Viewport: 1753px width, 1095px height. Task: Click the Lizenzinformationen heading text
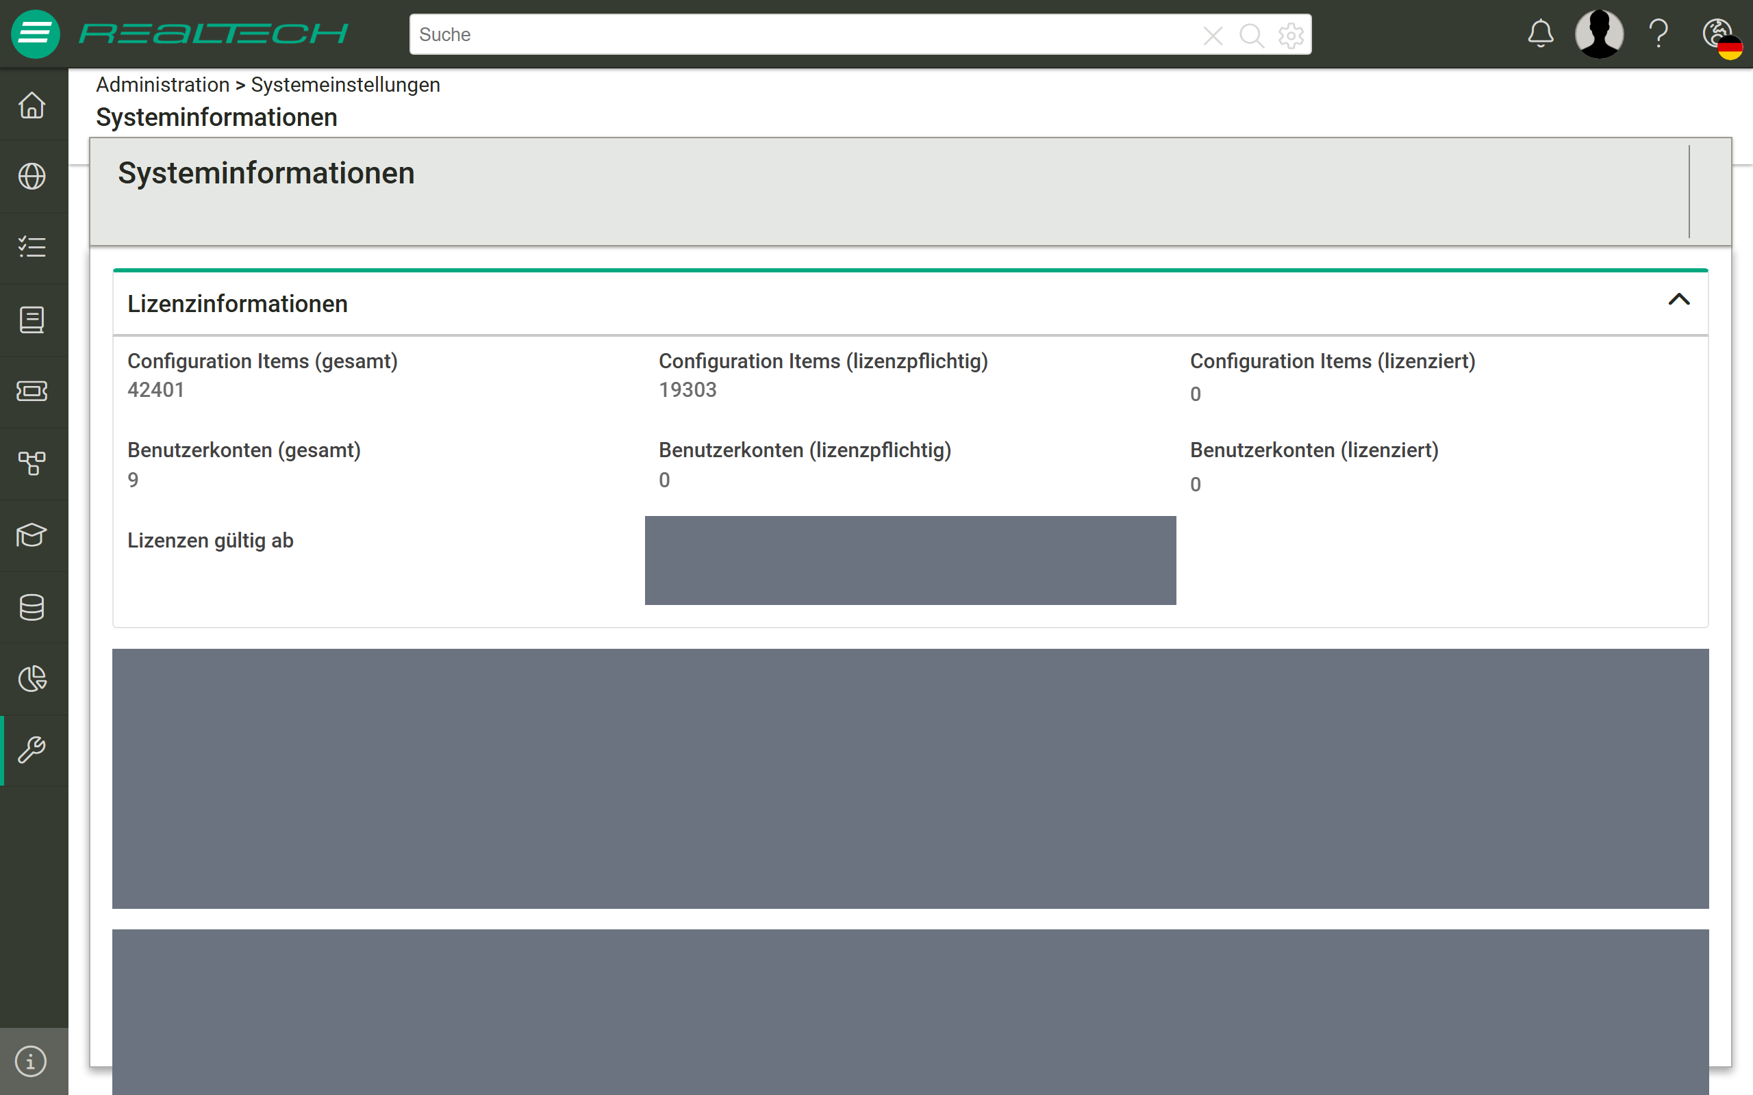[238, 303]
